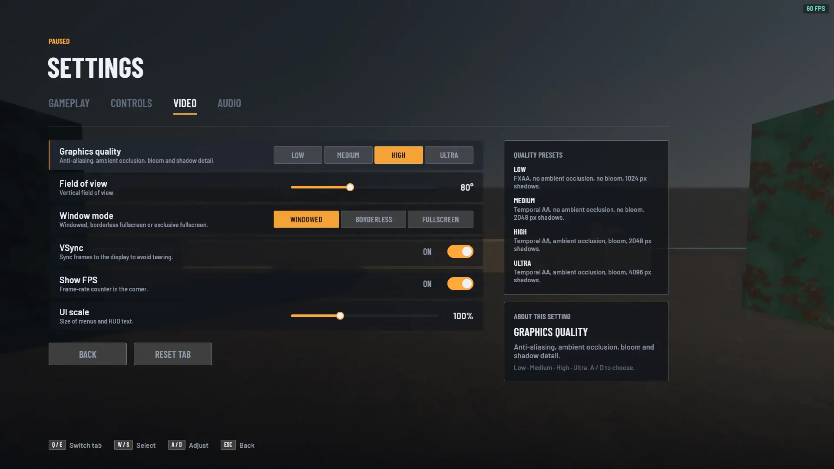Image resolution: width=834 pixels, height=469 pixels.
Task: Select Fullscreen window mode
Action: pyautogui.click(x=440, y=219)
